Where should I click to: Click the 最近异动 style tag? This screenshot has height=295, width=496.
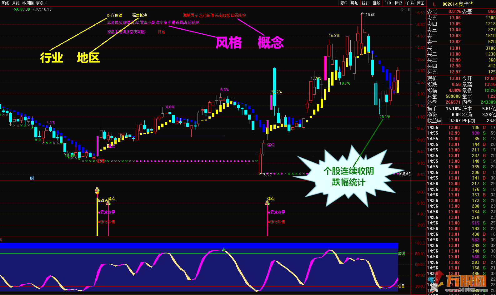coord(179,22)
